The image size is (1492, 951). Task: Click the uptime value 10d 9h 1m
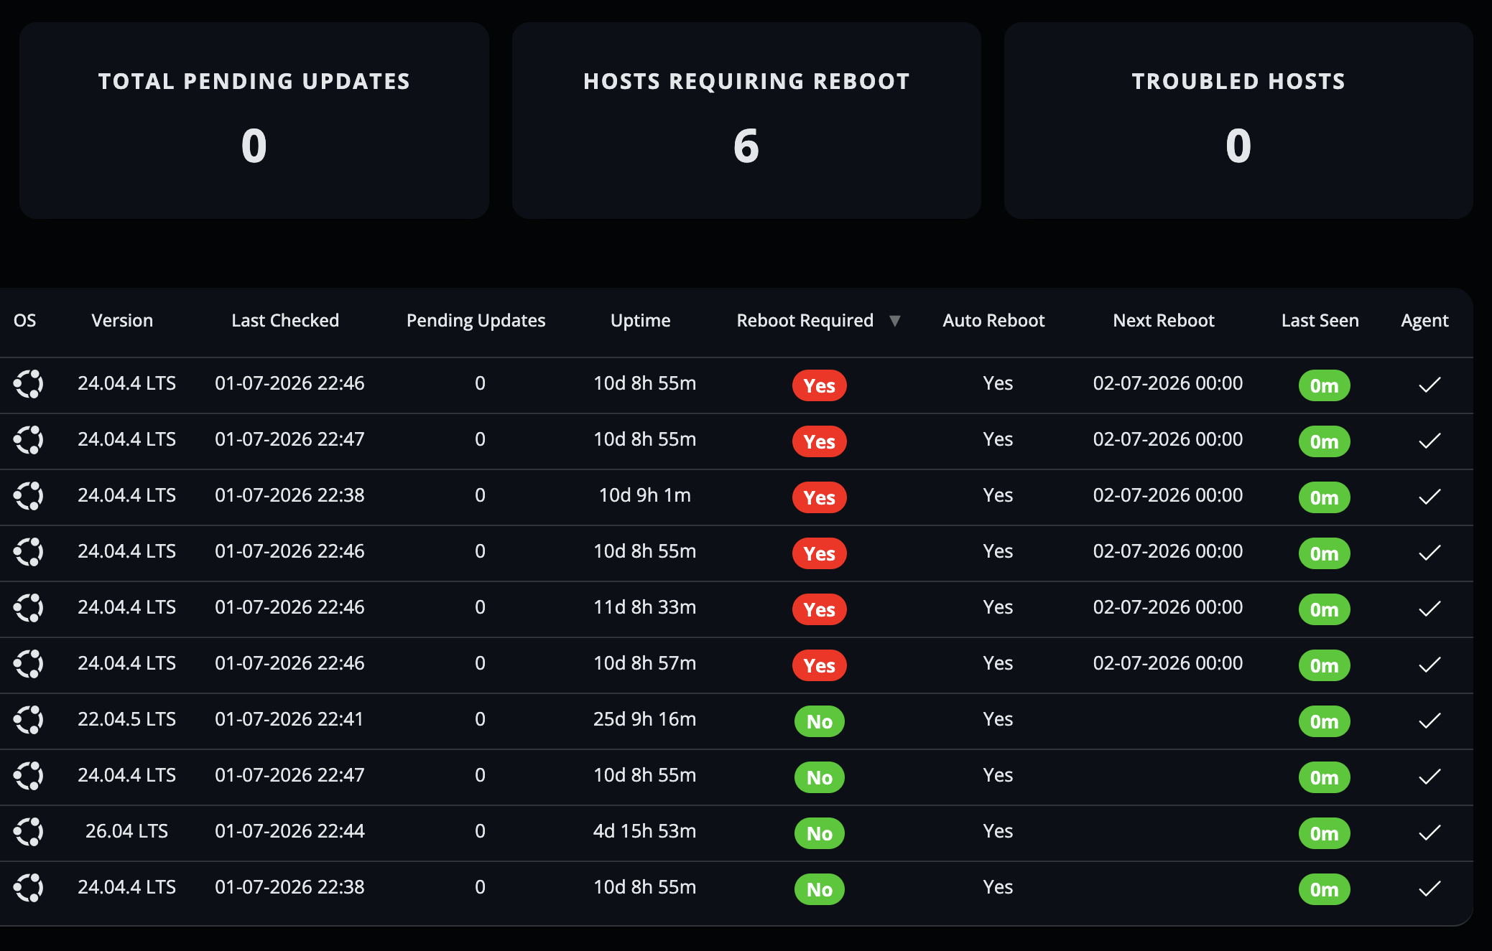click(645, 495)
